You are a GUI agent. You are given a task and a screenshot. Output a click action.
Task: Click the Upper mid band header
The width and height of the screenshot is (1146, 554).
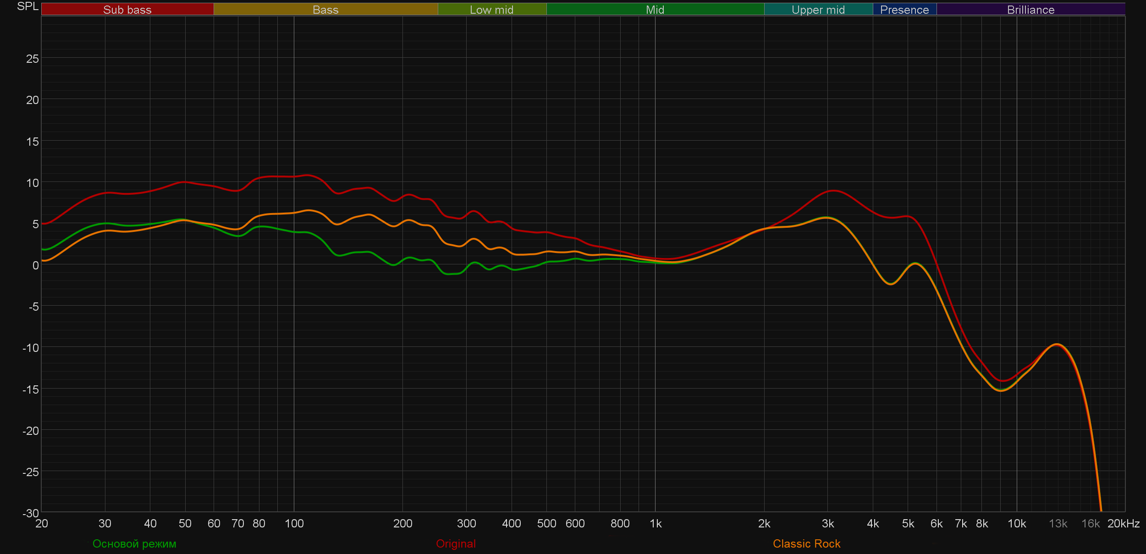(x=818, y=10)
